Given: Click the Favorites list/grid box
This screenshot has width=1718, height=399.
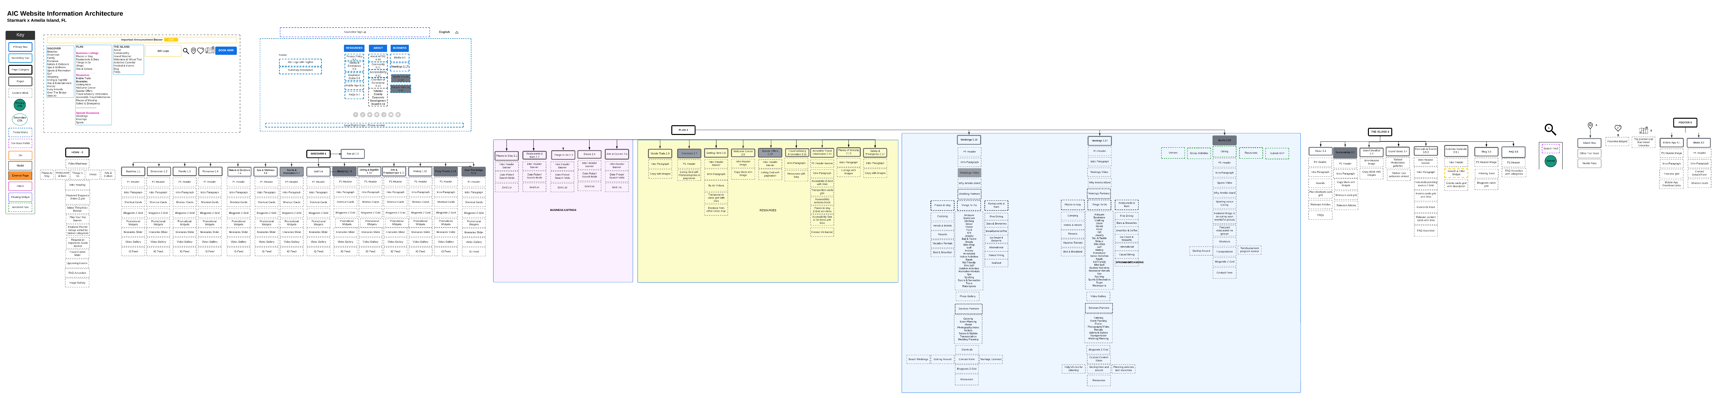Looking at the screenshot, I should tap(1617, 141).
